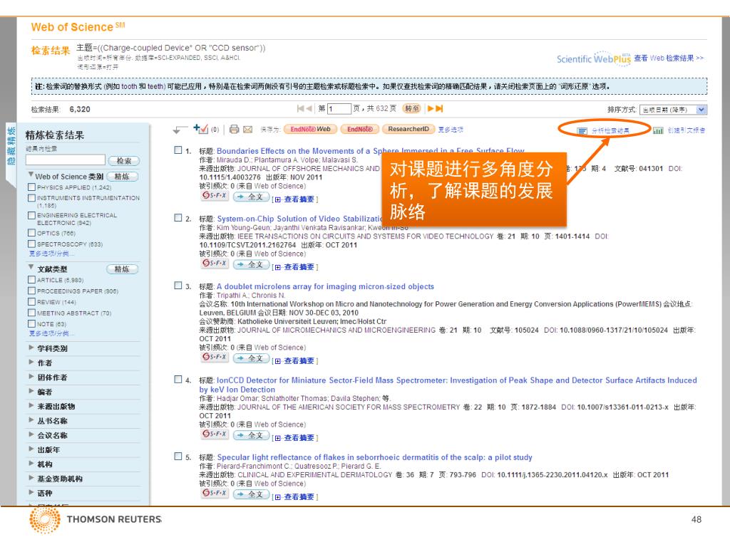Expand the 出版年 refine section

[31, 449]
